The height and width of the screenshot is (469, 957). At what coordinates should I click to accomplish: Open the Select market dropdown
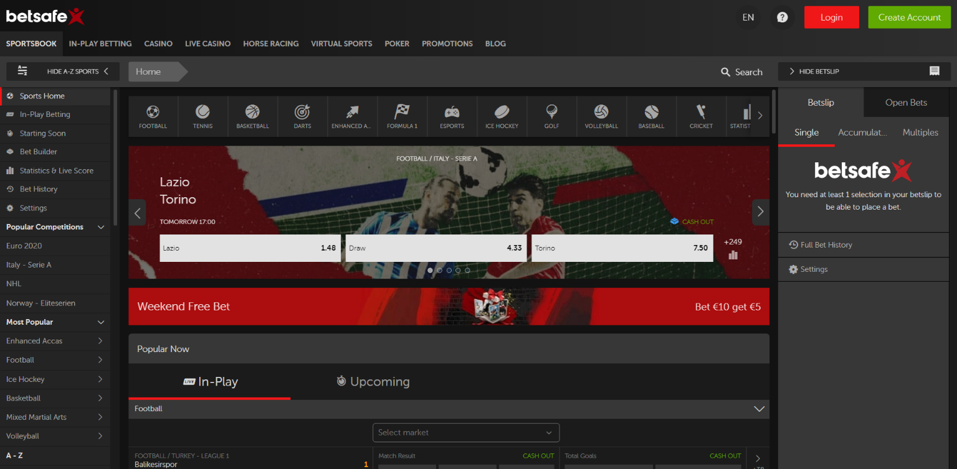pyautogui.click(x=466, y=432)
